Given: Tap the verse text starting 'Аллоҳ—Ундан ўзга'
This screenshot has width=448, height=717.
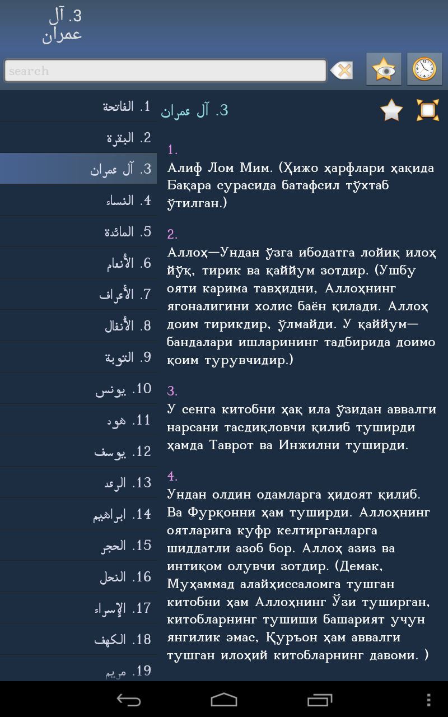Looking at the screenshot, I should 301,306.
